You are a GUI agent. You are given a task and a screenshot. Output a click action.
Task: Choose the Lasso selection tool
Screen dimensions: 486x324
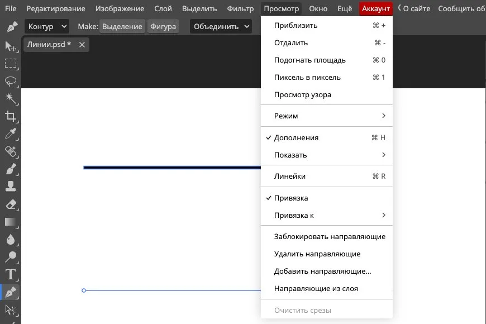[x=11, y=81]
